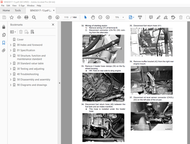Open the File menu
This screenshot has width=190, height=144.
tap(3, 5)
